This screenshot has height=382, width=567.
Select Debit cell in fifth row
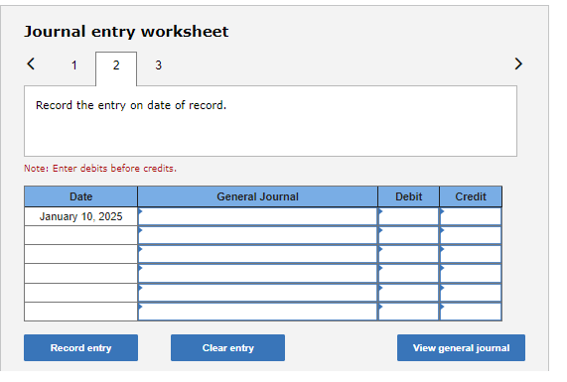[x=408, y=293]
